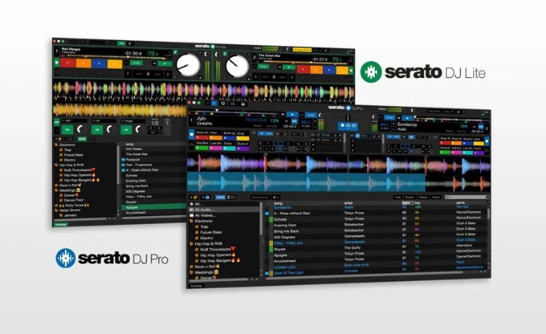
Task: Toggle the third Flanger FX ON button in DJ Lite
Action: (126, 130)
